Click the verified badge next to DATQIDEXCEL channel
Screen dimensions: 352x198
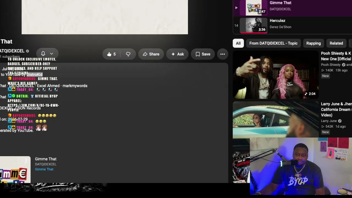(x=28, y=51)
